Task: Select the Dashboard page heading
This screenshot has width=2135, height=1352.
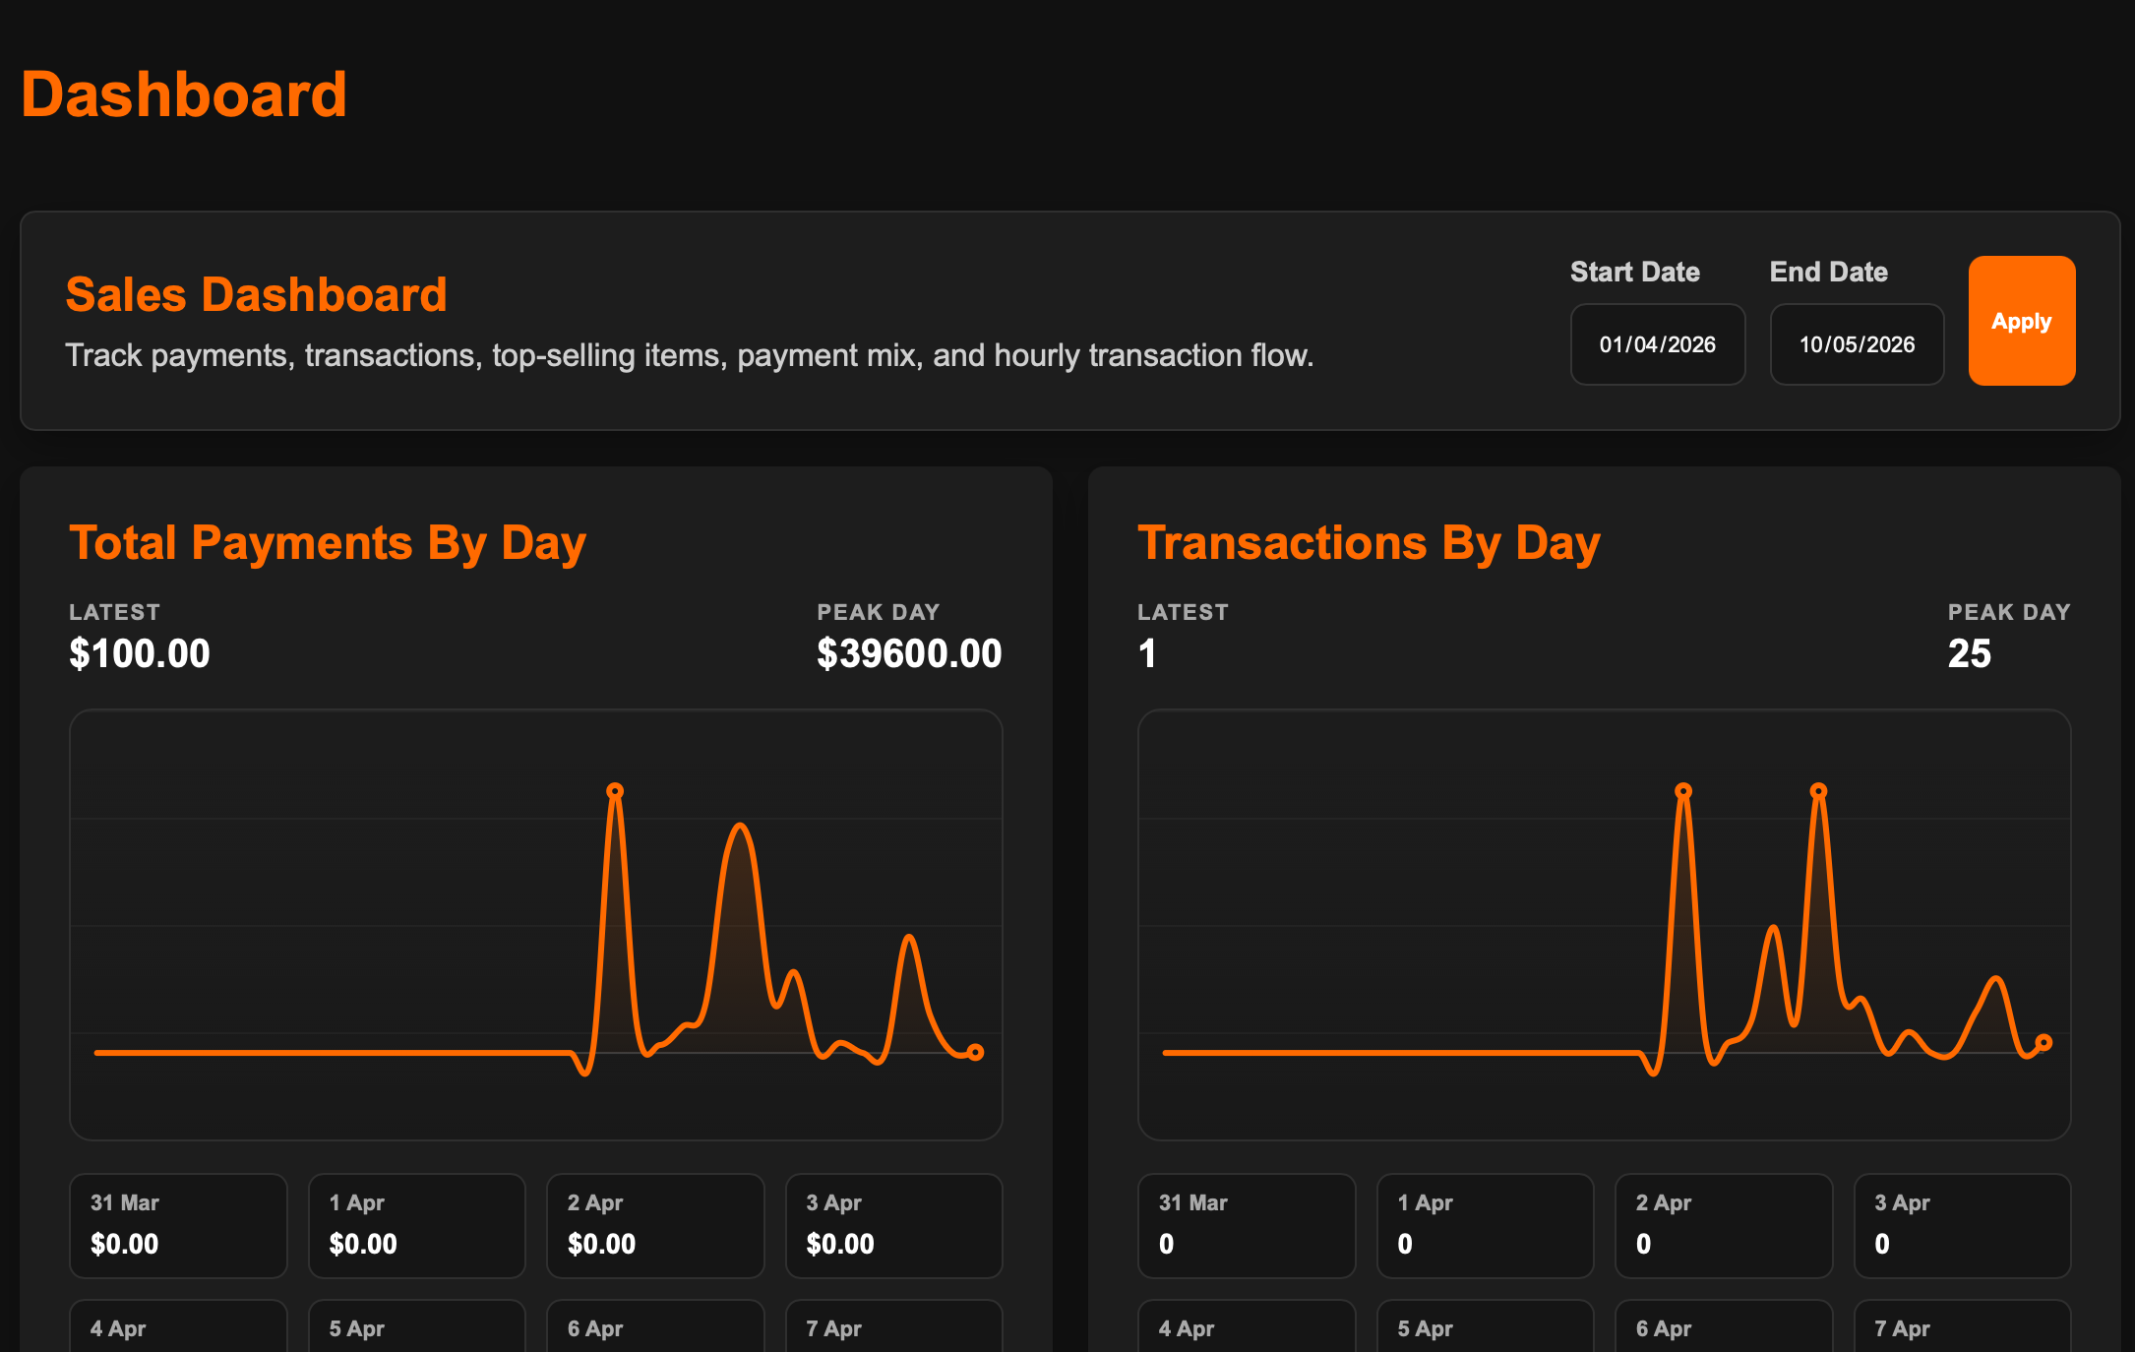Action: tap(184, 95)
